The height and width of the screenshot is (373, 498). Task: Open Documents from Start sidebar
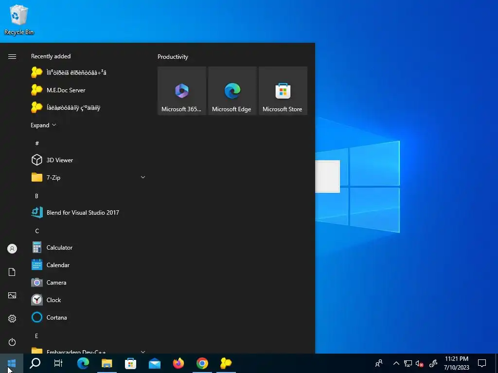(12, 272)
